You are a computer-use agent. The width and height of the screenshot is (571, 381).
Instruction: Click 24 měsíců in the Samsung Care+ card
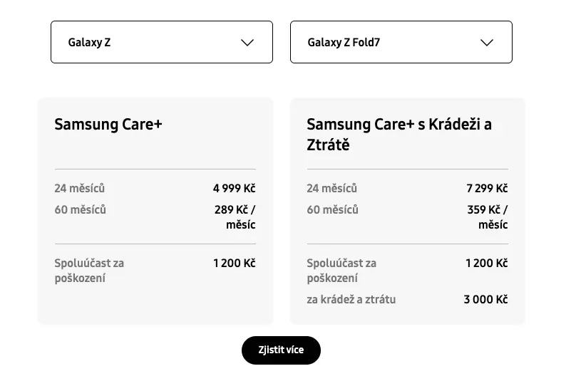point(80,189)
